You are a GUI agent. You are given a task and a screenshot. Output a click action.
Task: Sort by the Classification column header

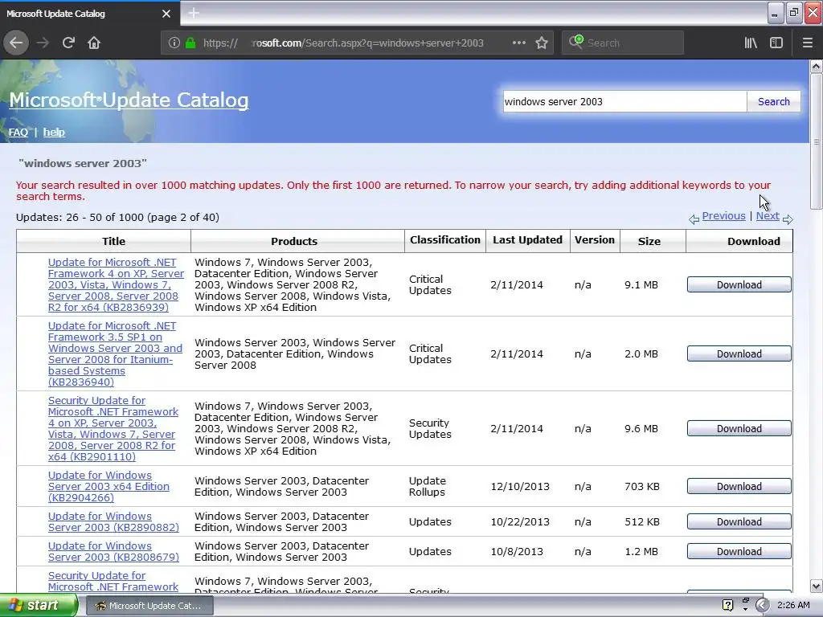(x=445, y=240)
